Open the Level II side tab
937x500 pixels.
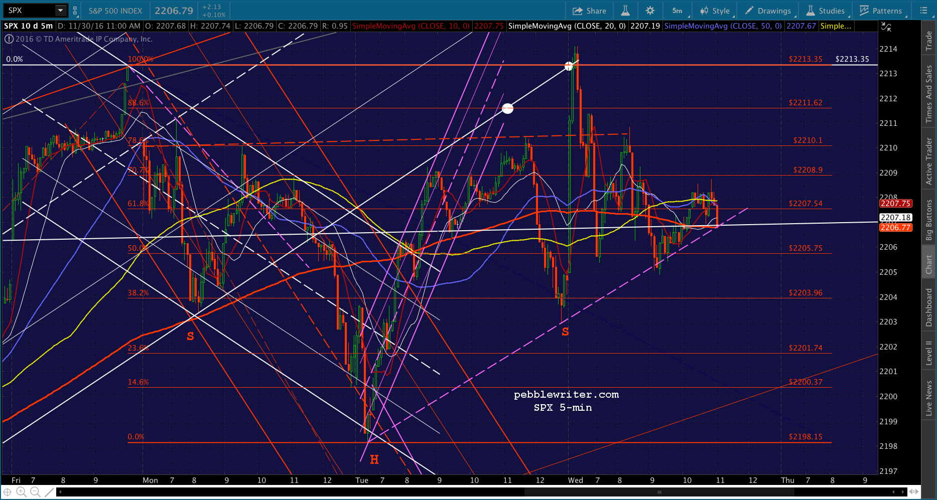click(929, 352)
